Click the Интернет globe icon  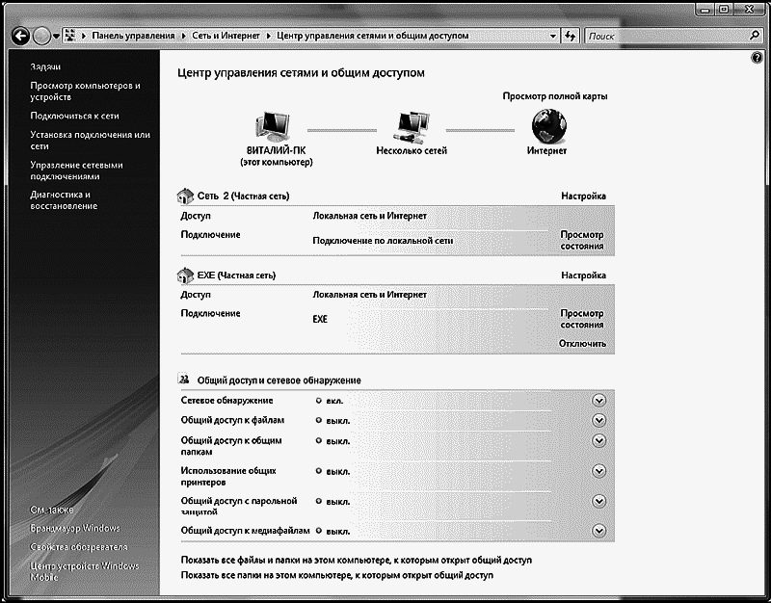pos(548,125)
